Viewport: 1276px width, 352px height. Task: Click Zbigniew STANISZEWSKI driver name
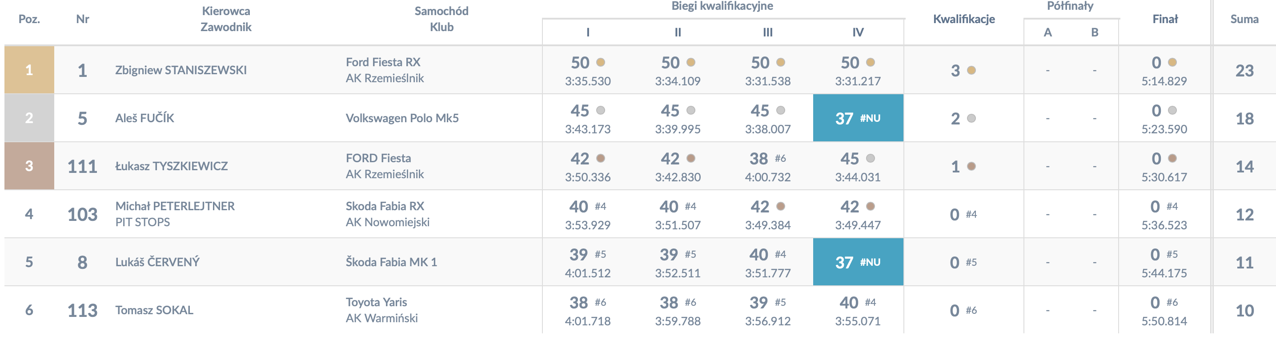[181, 70]
